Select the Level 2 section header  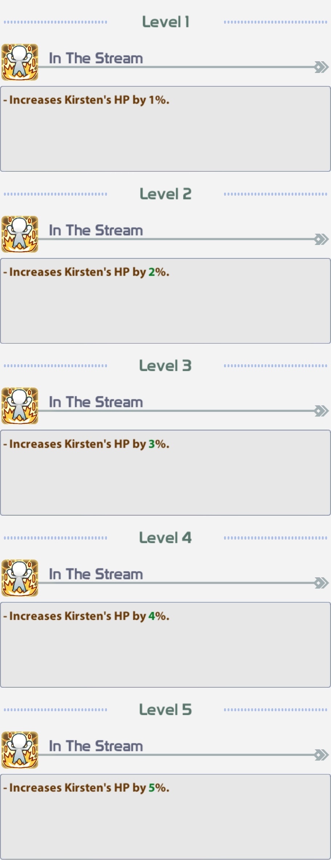pyautogui.click(x=165, y=194)
